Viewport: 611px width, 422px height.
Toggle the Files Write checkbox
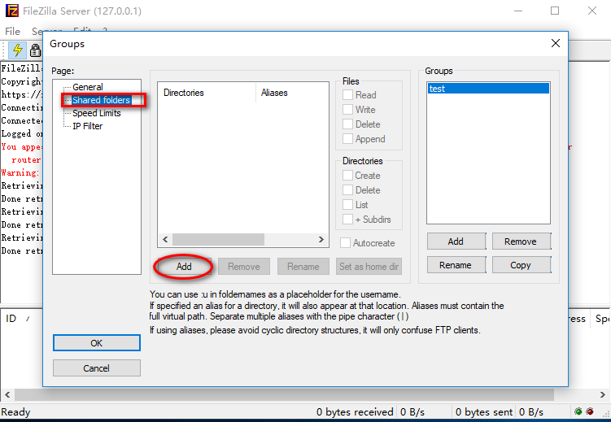347,110
